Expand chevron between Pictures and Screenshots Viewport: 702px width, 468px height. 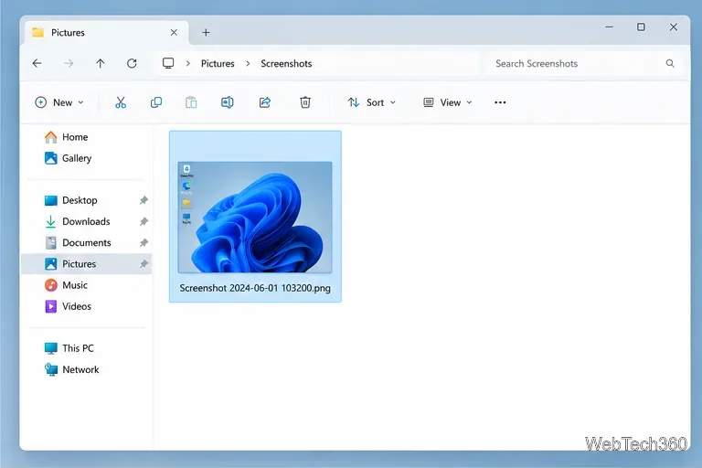248,64
